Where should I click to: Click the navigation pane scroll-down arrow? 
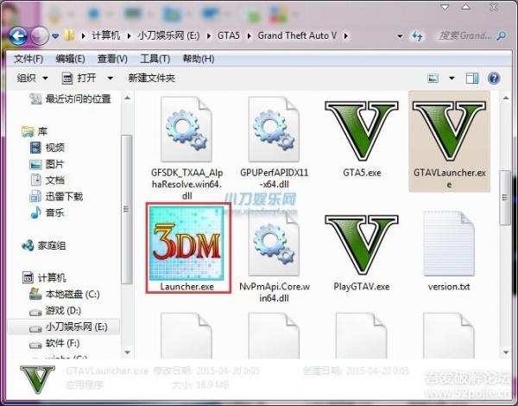coord(127,352)
